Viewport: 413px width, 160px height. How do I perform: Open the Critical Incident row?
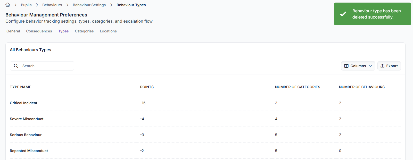click(x=23, y=103)
